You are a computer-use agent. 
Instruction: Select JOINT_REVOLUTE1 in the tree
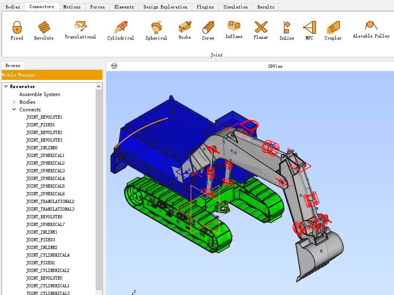click(44, 117)
